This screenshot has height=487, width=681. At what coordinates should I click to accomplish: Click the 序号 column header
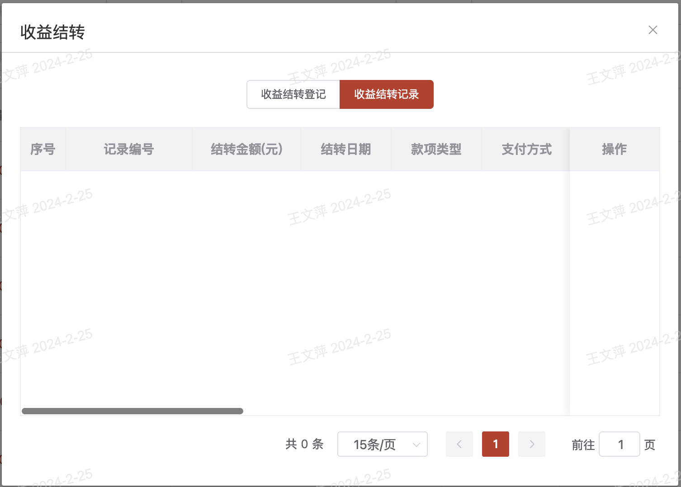[43, 149]
